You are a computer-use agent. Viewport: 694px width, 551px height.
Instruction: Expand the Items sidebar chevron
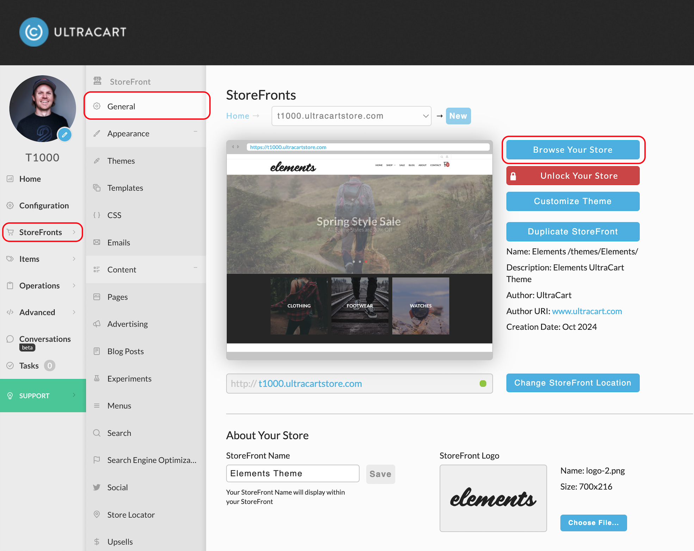(74, 259)
